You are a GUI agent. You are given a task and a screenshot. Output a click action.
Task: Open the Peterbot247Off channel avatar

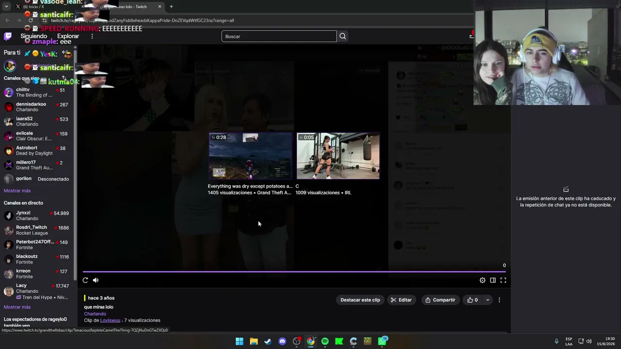pyautogui.click(x=8, y=245)
